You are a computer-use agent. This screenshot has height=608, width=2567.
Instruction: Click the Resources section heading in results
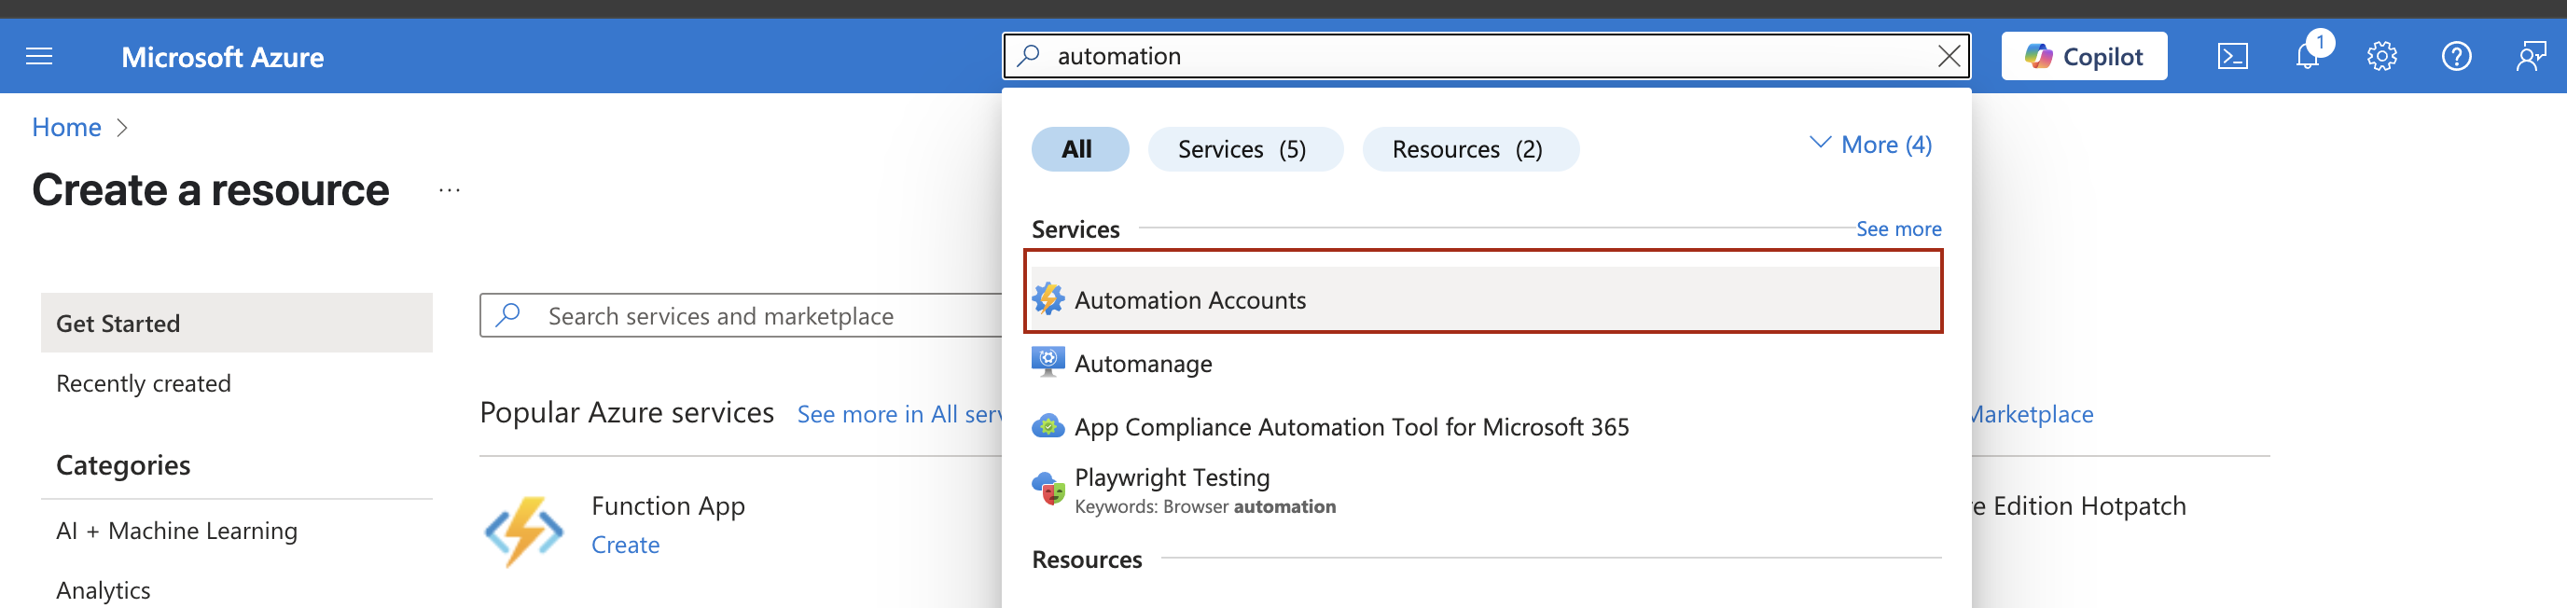[1086, 560]
